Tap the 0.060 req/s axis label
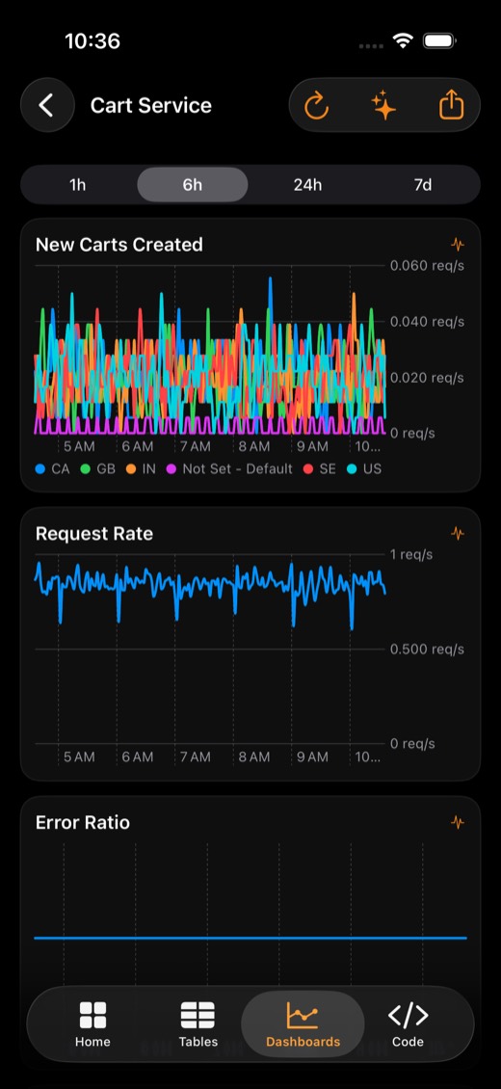The width and height of the screenshot is (501, 1089). coord(427,265)
